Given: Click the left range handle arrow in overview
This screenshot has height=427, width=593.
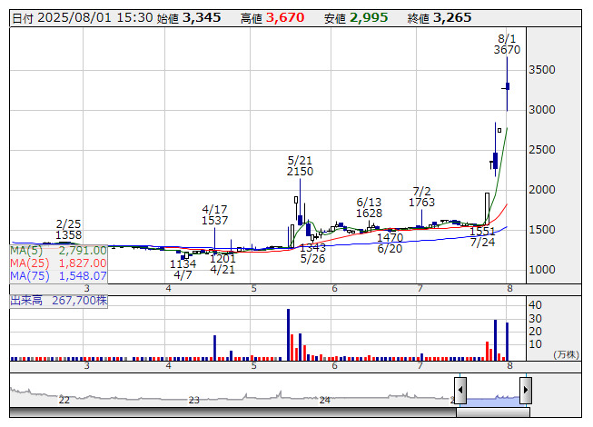Looking at the screenshot, I should coord(460,390).
